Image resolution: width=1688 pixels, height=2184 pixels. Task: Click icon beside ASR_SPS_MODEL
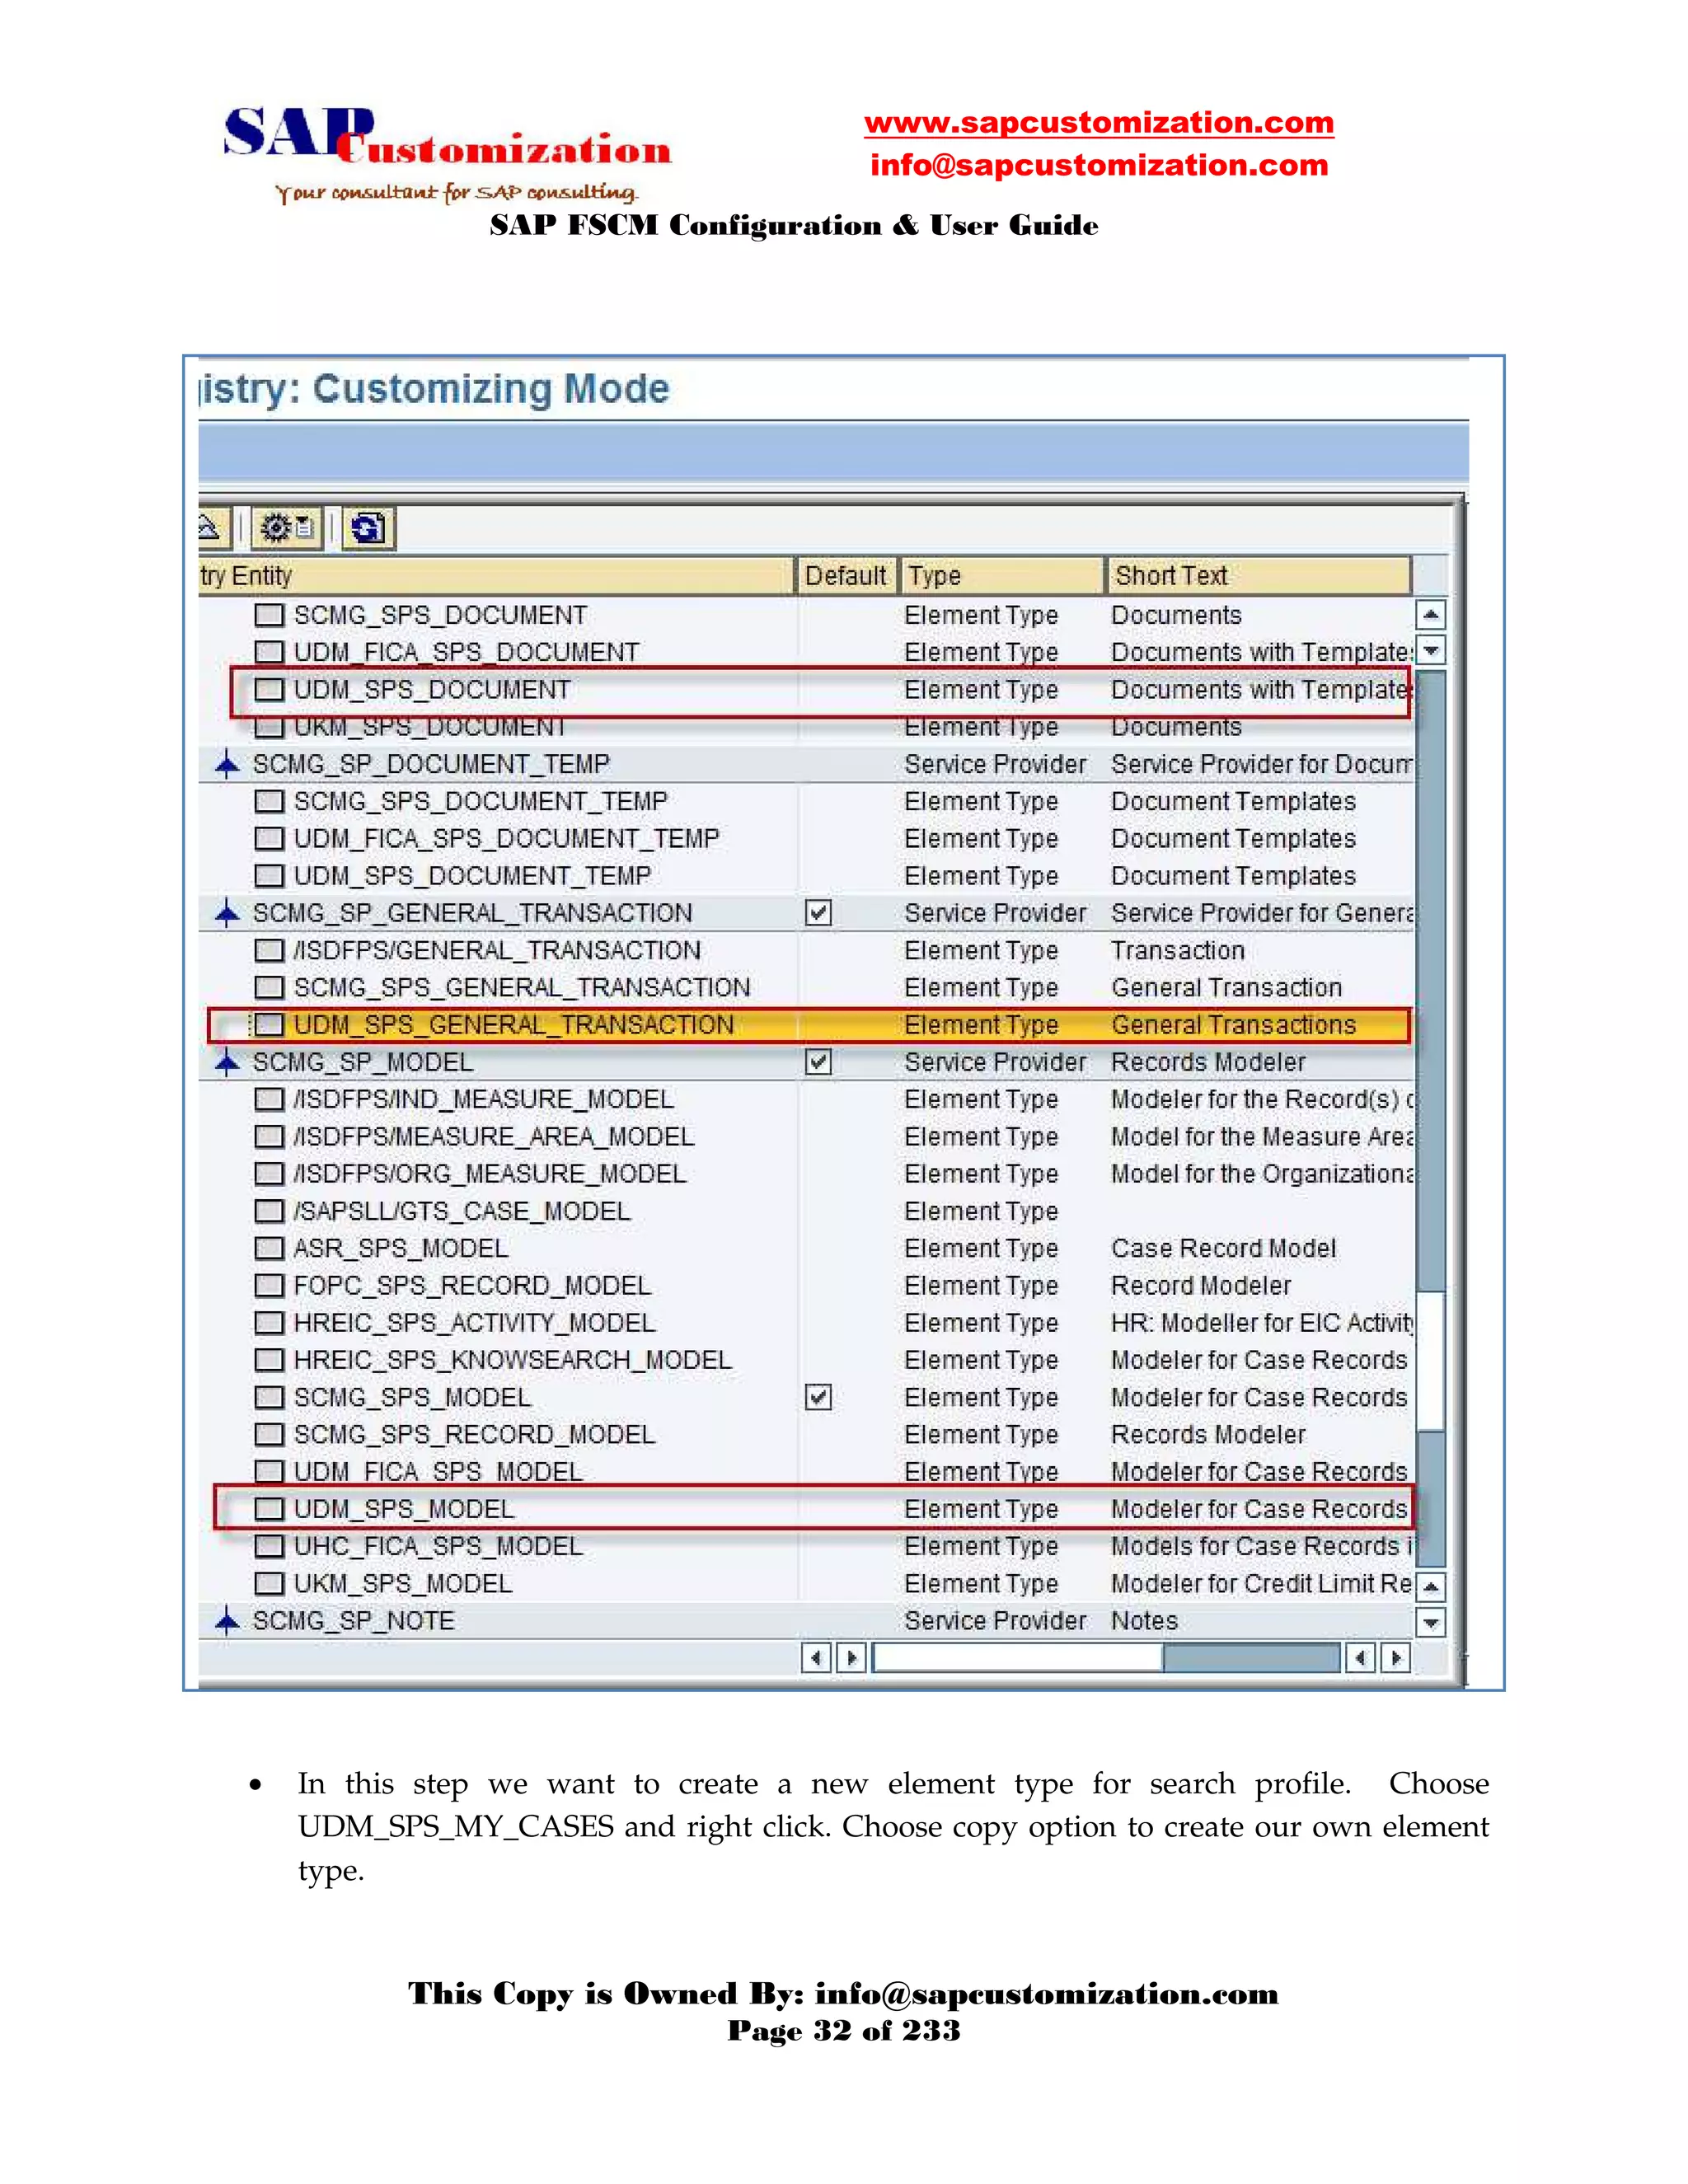point(269,1248)
